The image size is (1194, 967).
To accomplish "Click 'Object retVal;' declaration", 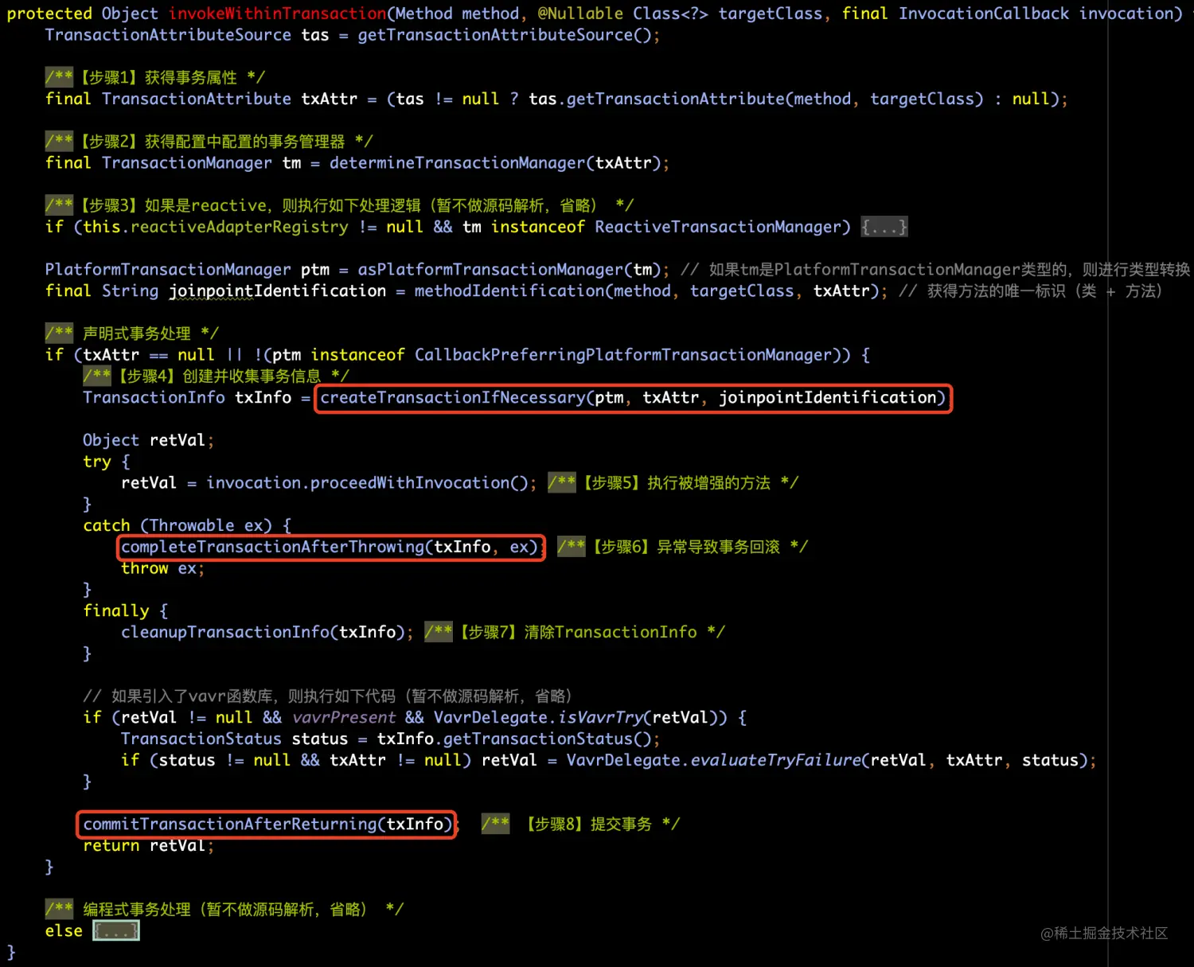I will (149, 441).
